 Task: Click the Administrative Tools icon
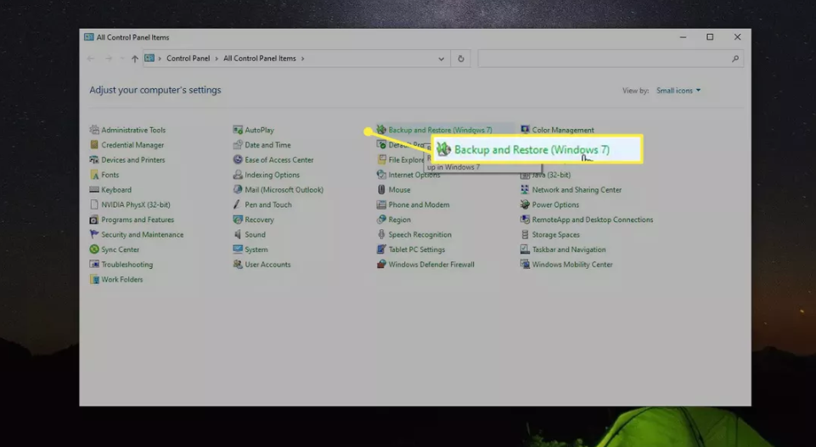tap(94, 130)
